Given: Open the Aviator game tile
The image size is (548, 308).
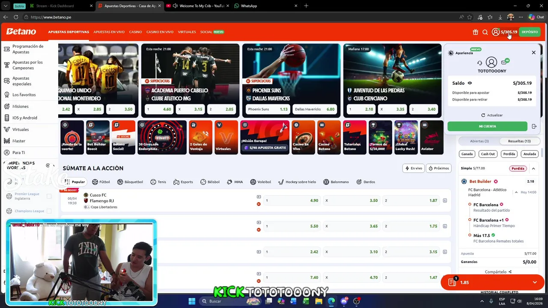Looking at the screenshot, I should (432, 137).
